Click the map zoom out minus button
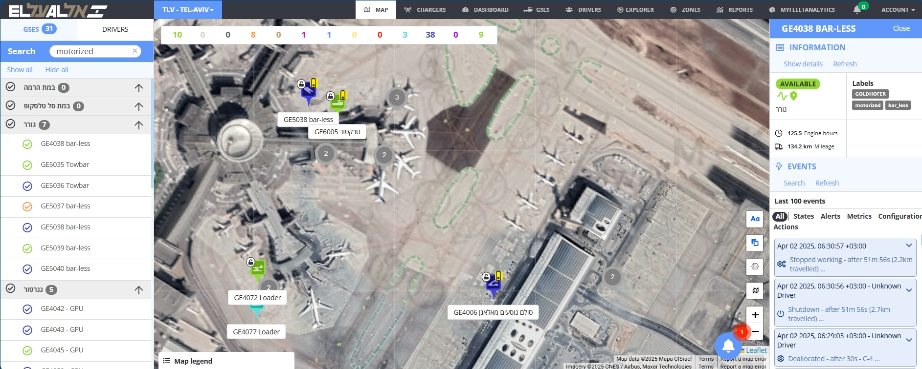Image resolution: width=922 pixels, height=369 pixels. [x=756, y=332]
